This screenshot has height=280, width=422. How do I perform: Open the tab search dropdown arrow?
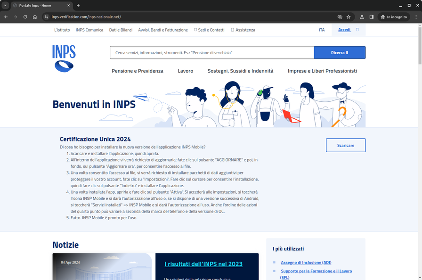coord(5,5)
